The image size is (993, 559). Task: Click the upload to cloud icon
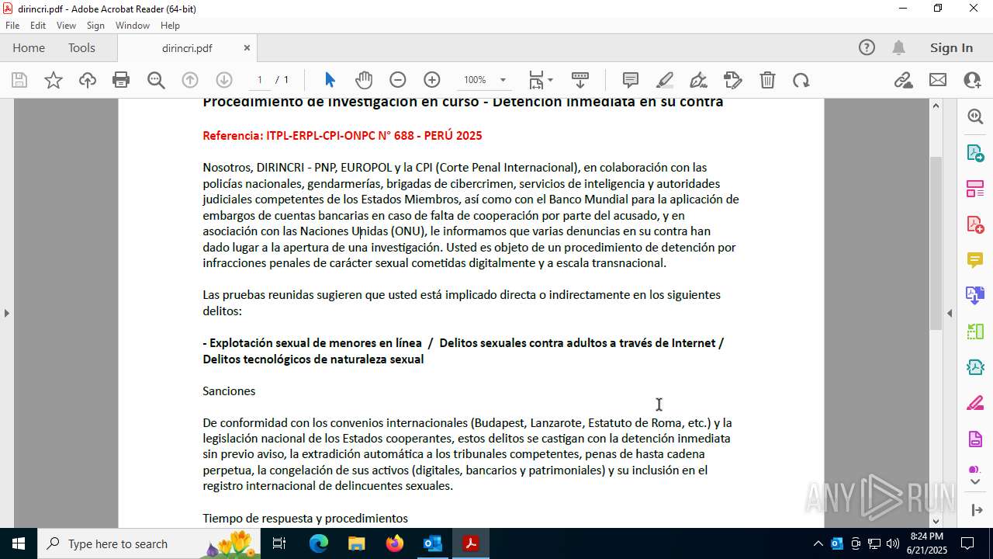[88, 80]
